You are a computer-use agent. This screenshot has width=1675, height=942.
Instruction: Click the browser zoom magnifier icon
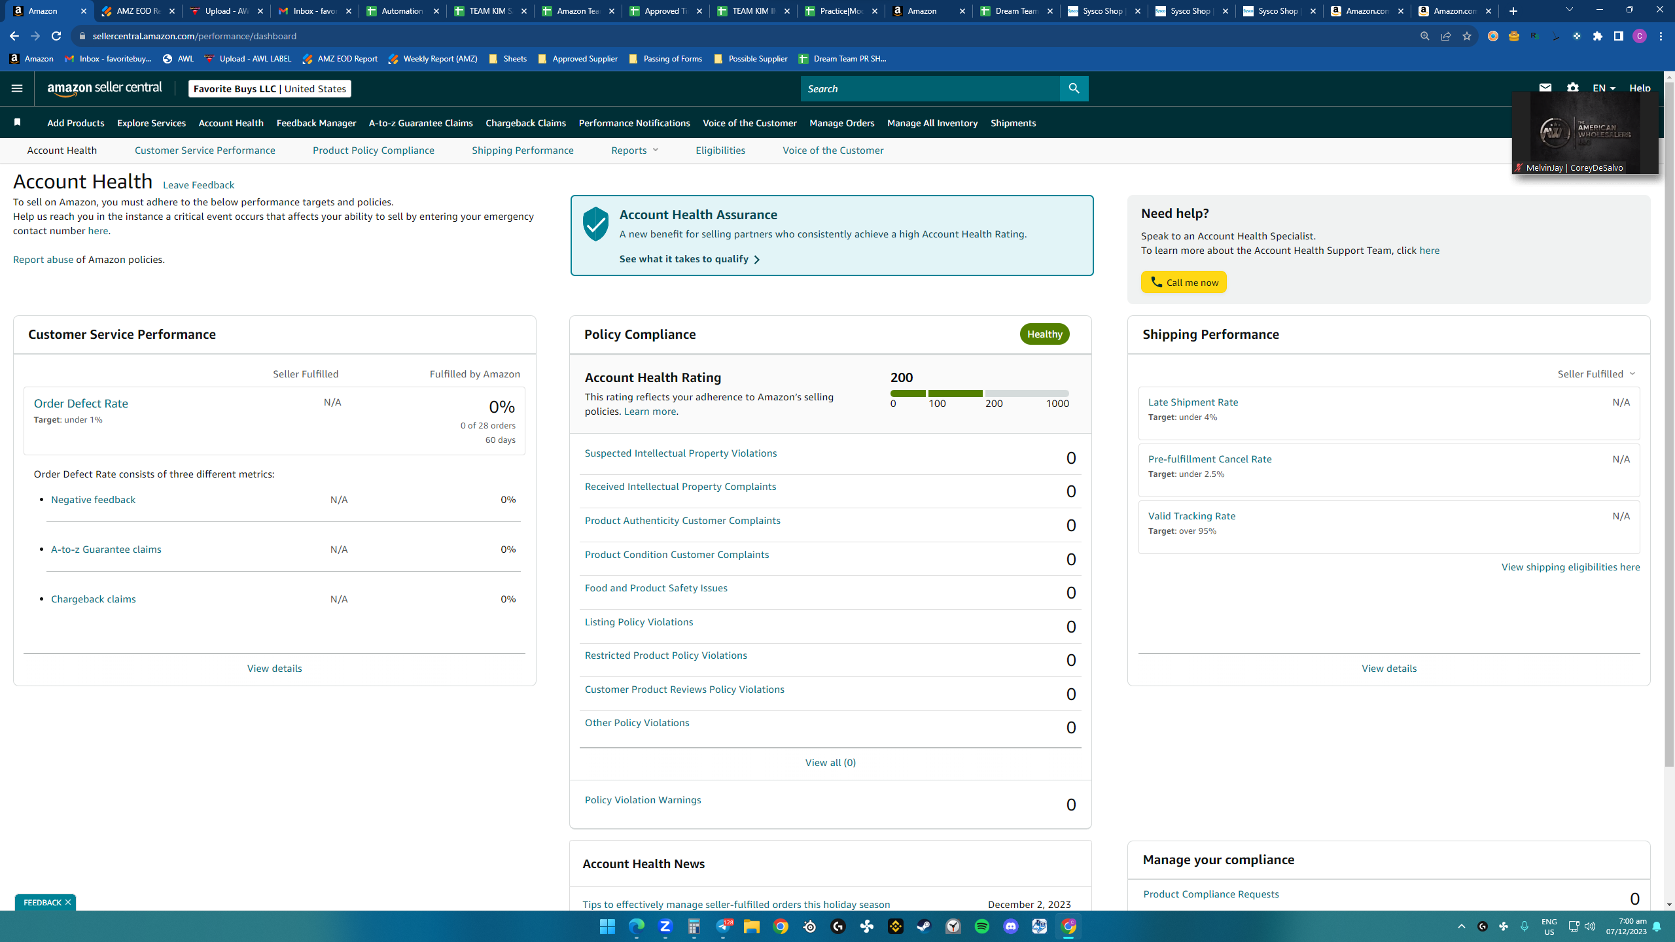coord(1424,36)
